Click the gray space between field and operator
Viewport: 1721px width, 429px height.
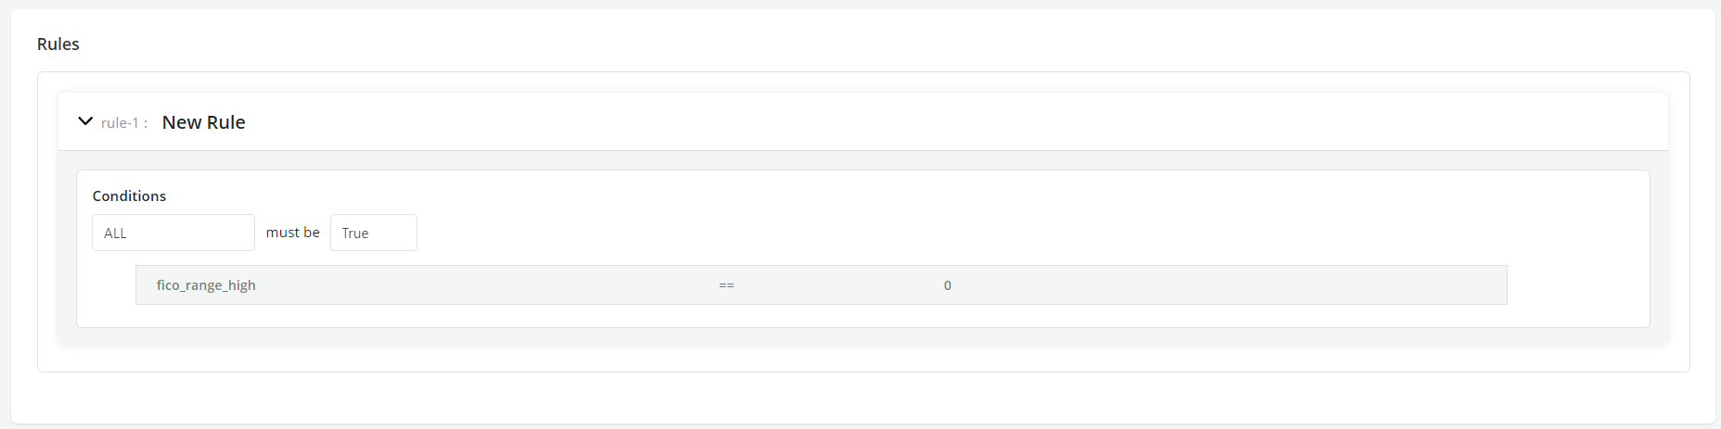coord(482,285)
